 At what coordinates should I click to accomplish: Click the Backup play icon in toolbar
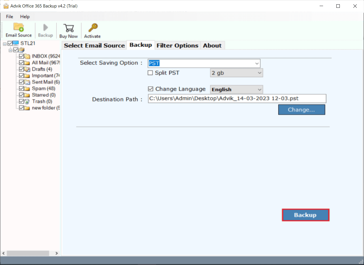coord(46,27)
